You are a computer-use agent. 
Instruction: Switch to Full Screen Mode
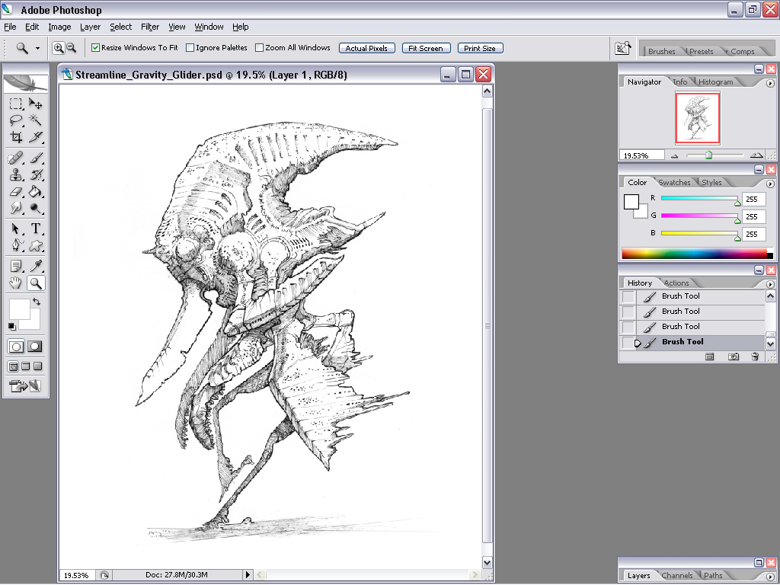[37, 366]
